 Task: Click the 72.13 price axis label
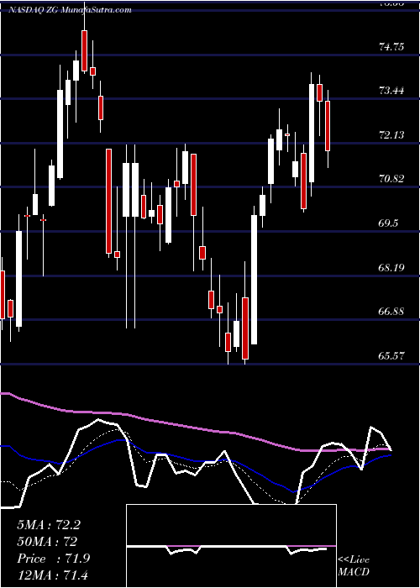(391, 134)
